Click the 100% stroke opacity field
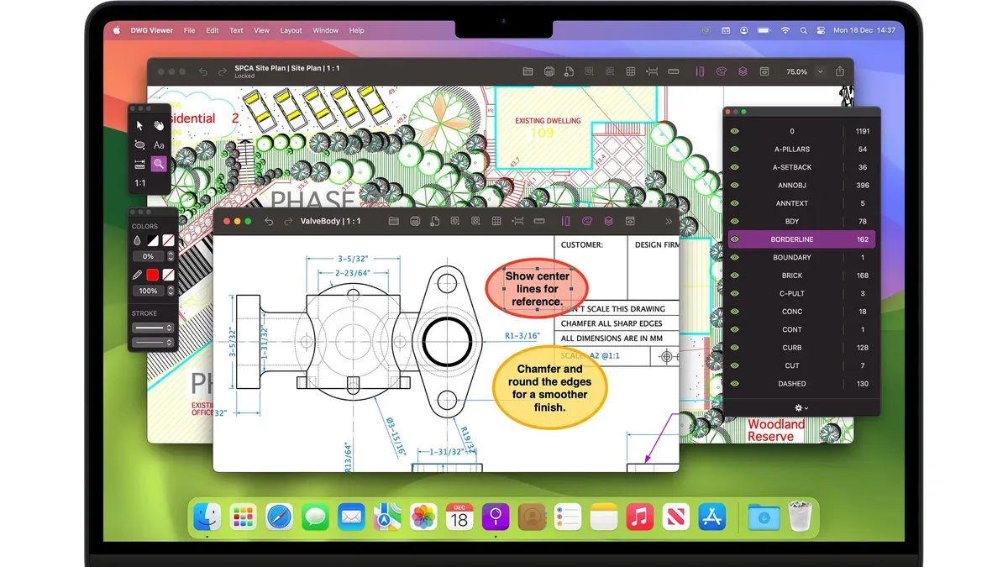Image resolution: width=1008 pixels, height=567 pixels. [149, 291]
